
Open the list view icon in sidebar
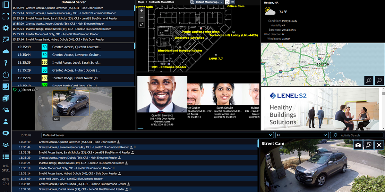point(5,157)
